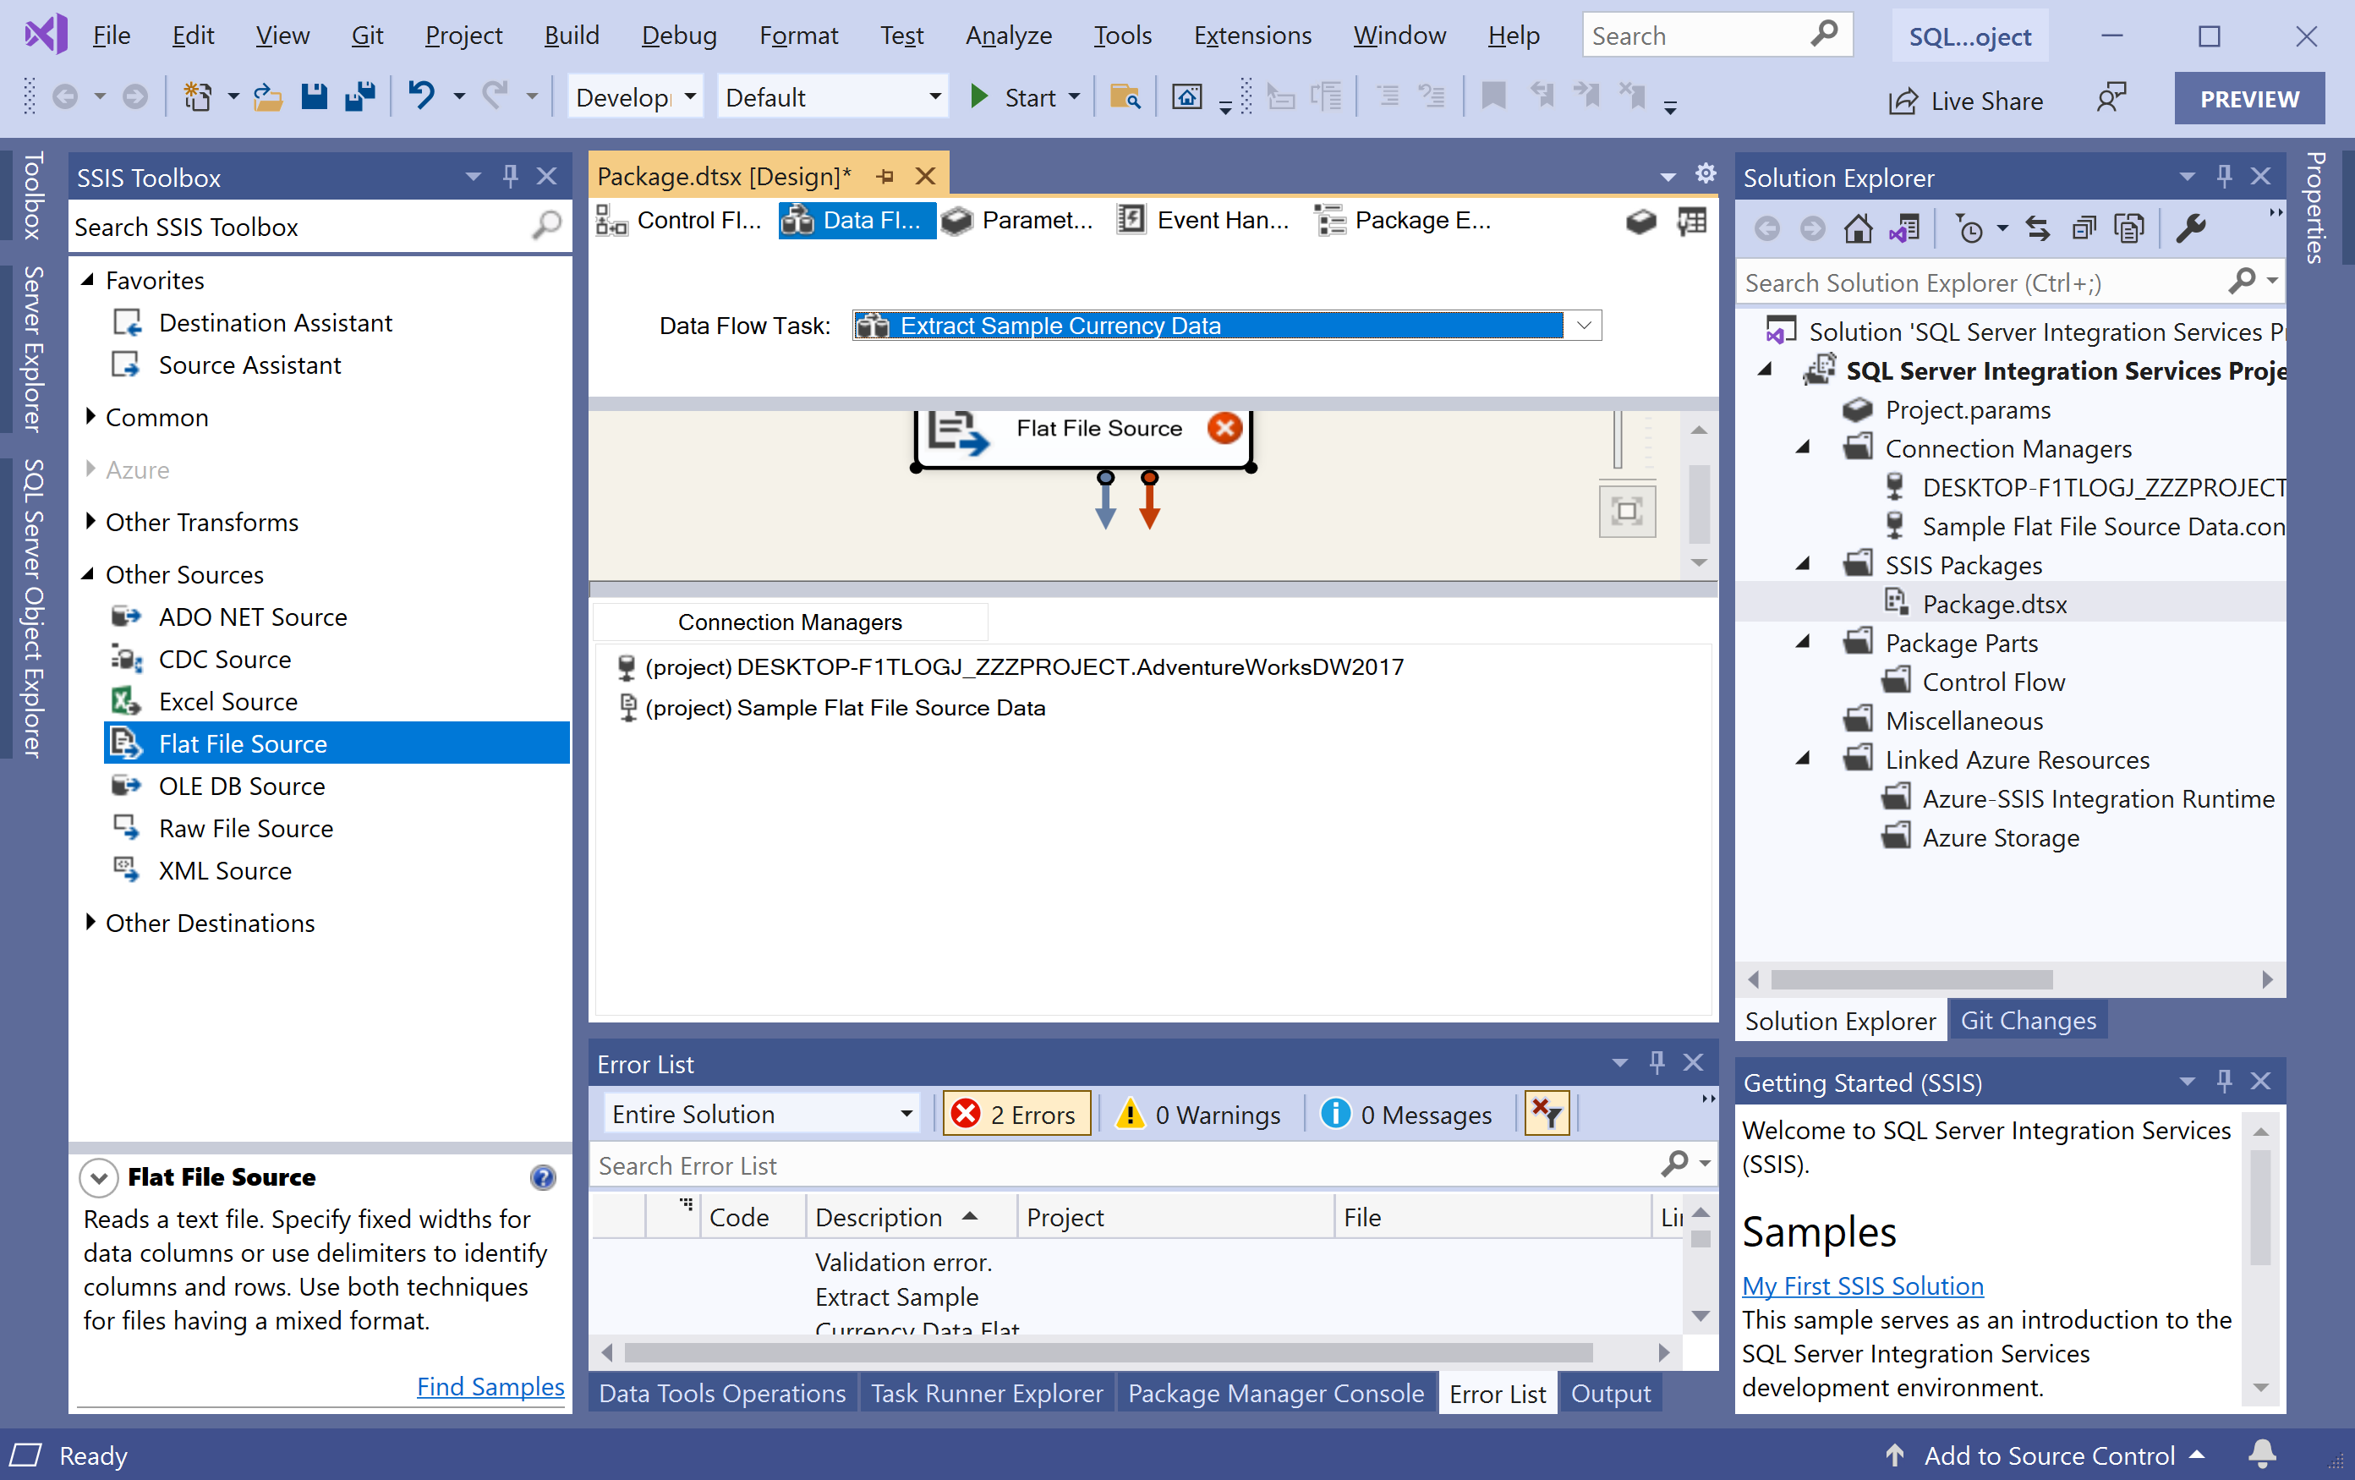Open the Extensions menu
The width and height of the screenshot is (2355, 1480).
pyautogui.click(x=1251, y=36)
